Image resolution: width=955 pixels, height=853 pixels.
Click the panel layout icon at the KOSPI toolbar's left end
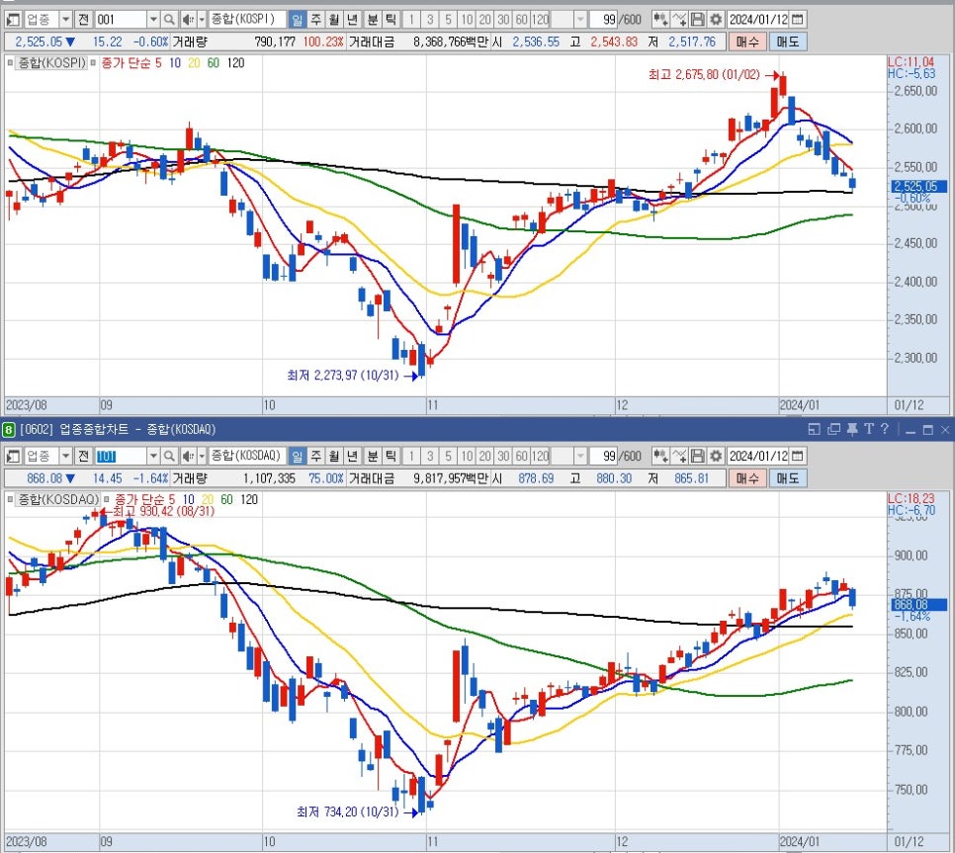(x=13, y=20)
